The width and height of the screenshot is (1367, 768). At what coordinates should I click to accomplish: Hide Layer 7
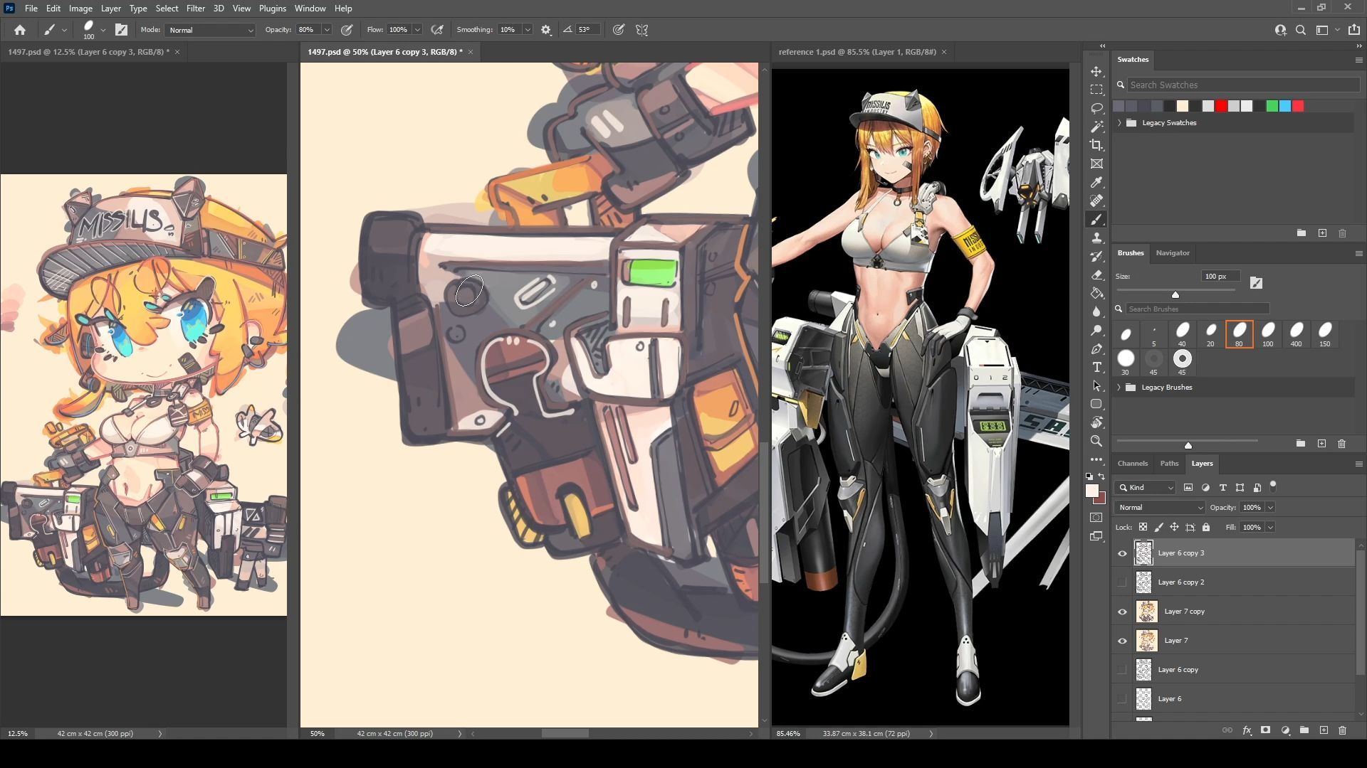(x=1122, y=641)
